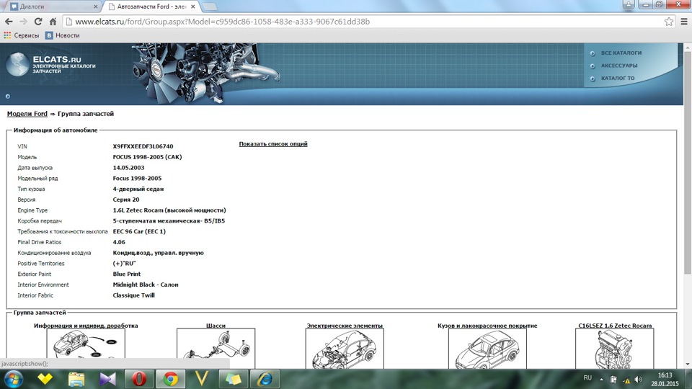The width and height of the screenshot is (692, 389).
Task: Click the FOCUS 1998-2005 (CAK) model value
Action: 147,157
